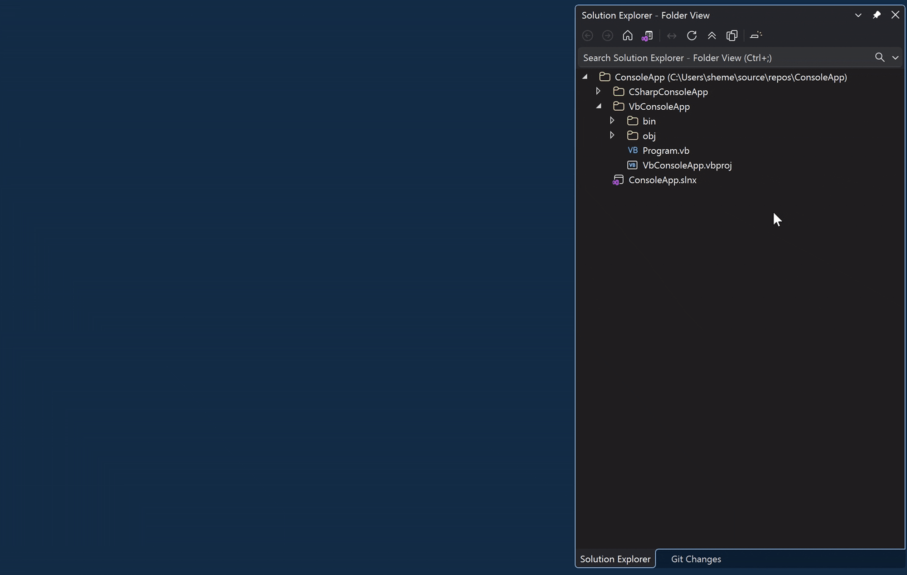Collapse the VbConsoleApp folder node

(x=599, y=106)
